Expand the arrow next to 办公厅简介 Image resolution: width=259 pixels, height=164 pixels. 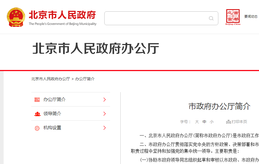105,99
